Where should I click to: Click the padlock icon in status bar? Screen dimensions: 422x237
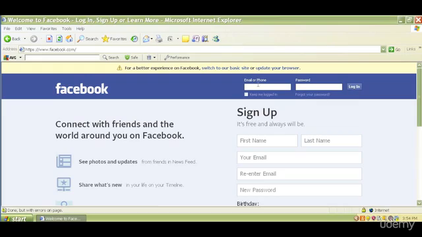(x=363, y=210)
